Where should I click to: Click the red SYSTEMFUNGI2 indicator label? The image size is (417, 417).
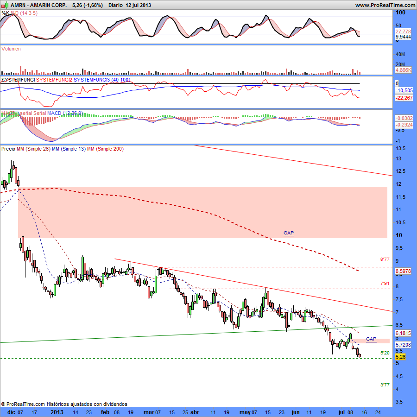point(54,80)
